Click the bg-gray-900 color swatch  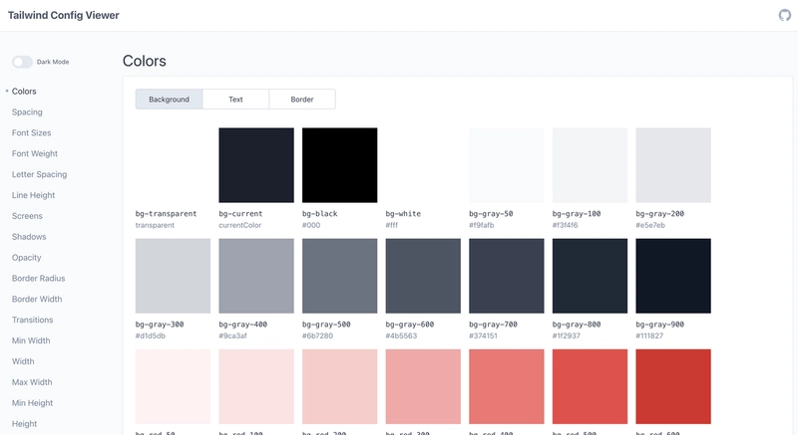tap(673, 276)
